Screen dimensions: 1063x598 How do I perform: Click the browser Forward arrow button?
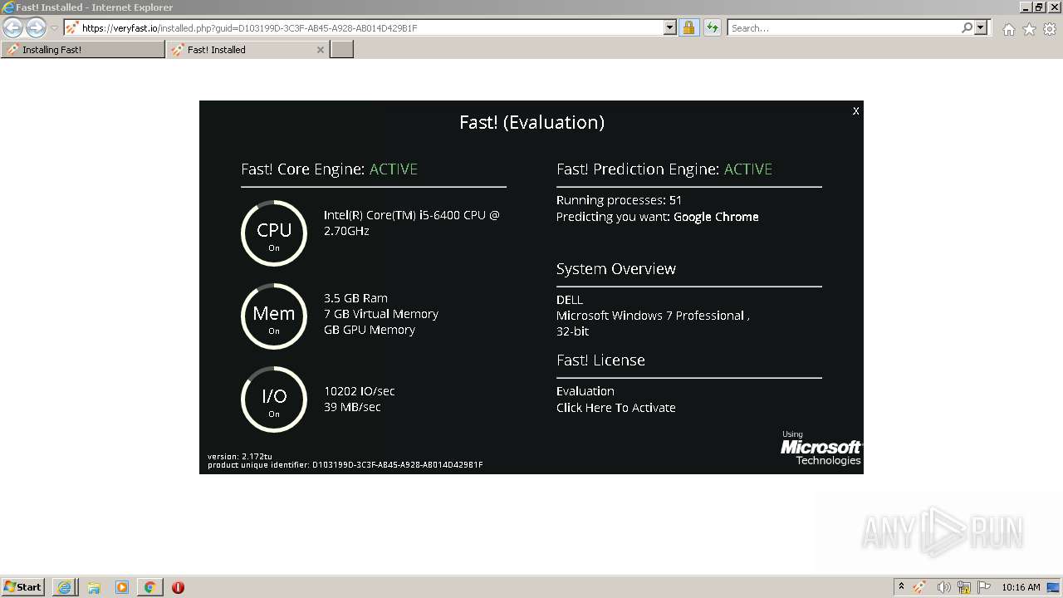click(x=36, y=27)
